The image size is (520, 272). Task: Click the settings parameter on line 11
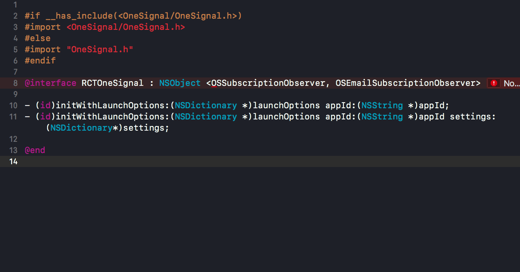tap(472, 117)
